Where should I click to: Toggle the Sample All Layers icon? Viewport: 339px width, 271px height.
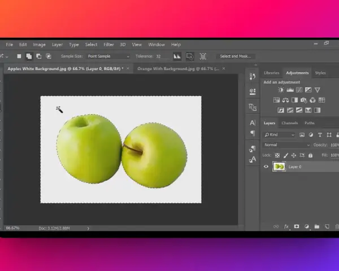[x=203, y=56]
